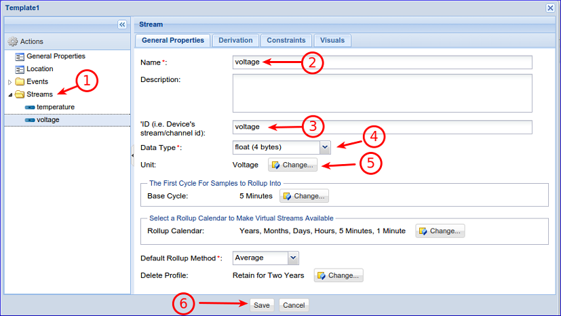Select the Location tree item

click(x=39, y=69)
